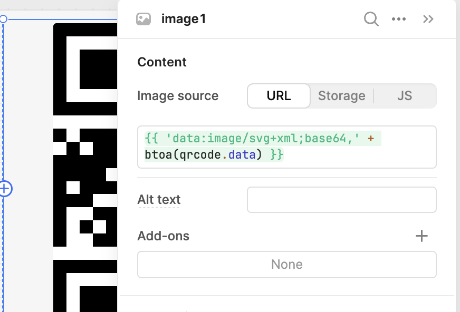Click the Content section header
Screen dimensions: 460x312
[x=162, y=62]
